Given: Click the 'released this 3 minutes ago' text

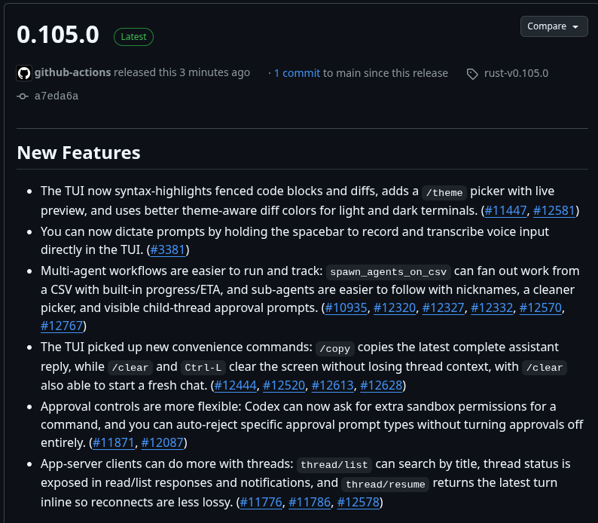Looking at the screenshot, I should pyautogui.click(x=182, y=72).
